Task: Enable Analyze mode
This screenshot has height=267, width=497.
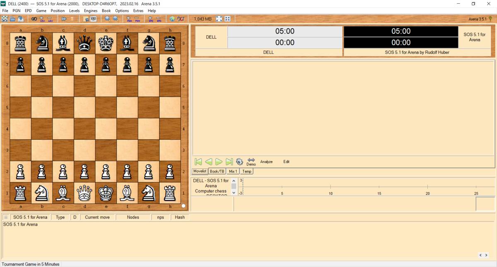Action: pos(266,162)
